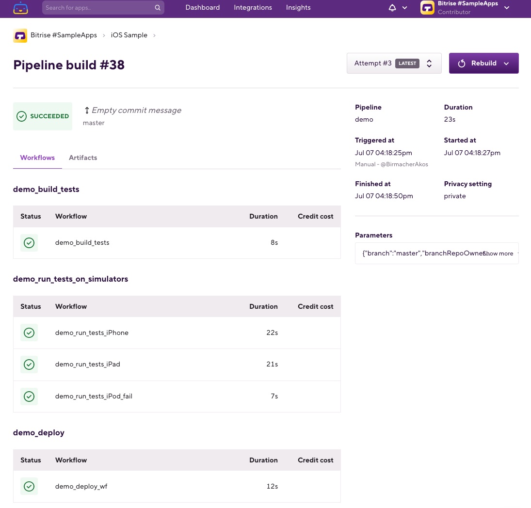The height and width of the screenshot is (508, 531).
Task: Switch to the Artifacts tab
Action: [x=83, y=158]
